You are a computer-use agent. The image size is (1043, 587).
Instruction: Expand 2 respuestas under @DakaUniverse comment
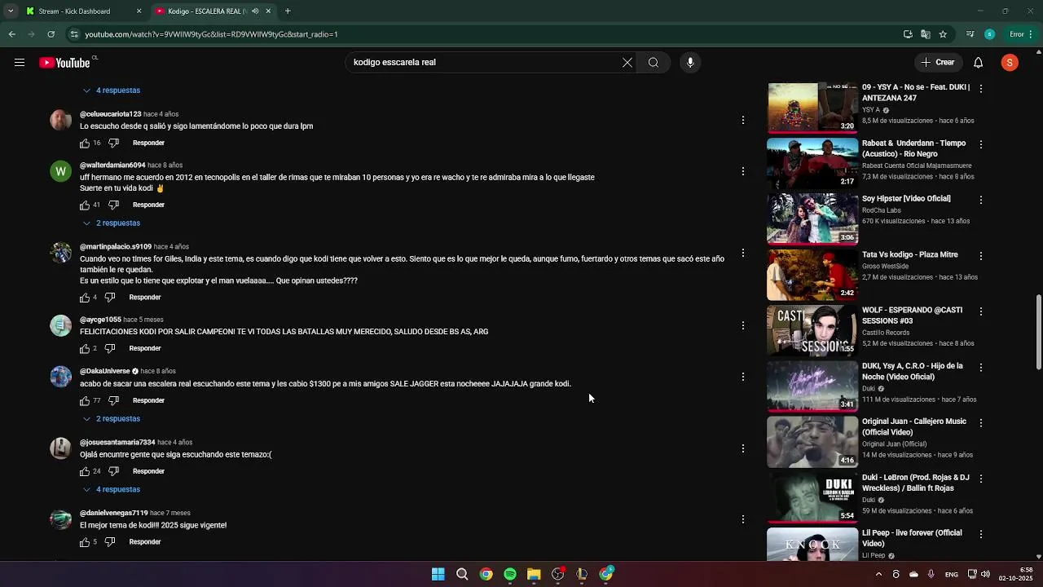click(112, 418)
